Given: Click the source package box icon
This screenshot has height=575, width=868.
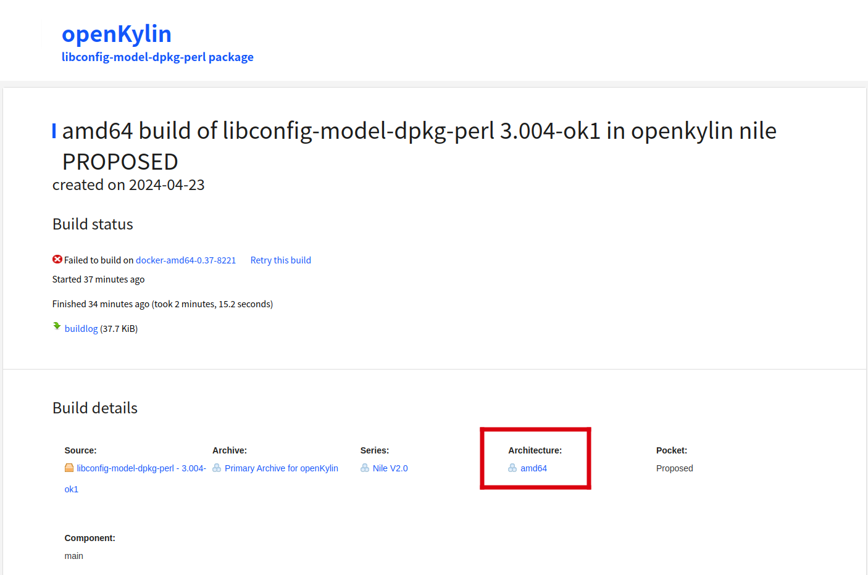Looking at the screenshot, I should (x=69, y=468).
